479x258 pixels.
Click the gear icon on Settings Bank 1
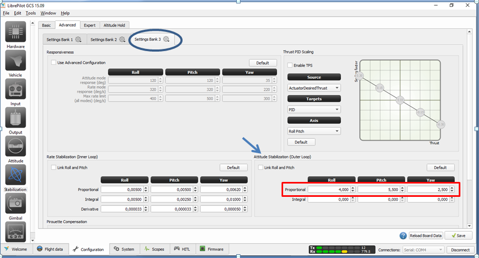[78, 39]
